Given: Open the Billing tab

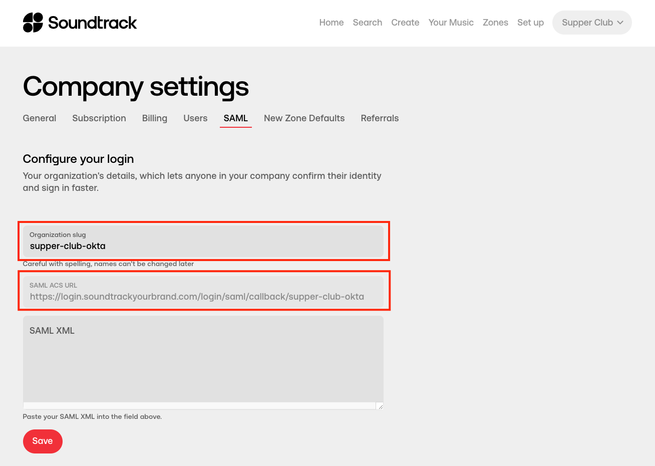Looking at the screenshot, I should (x=155, y=118).
